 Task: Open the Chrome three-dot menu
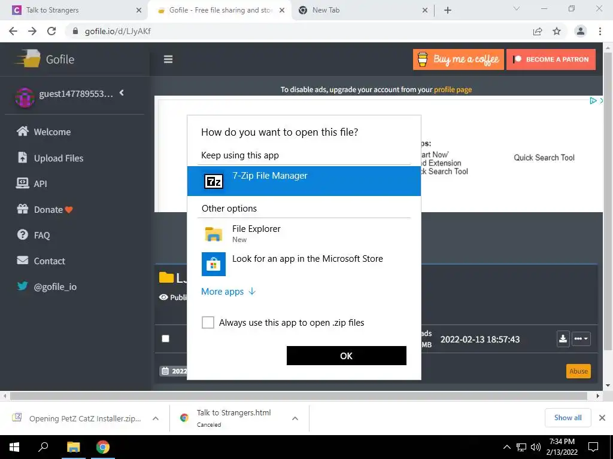click(600, 31)
